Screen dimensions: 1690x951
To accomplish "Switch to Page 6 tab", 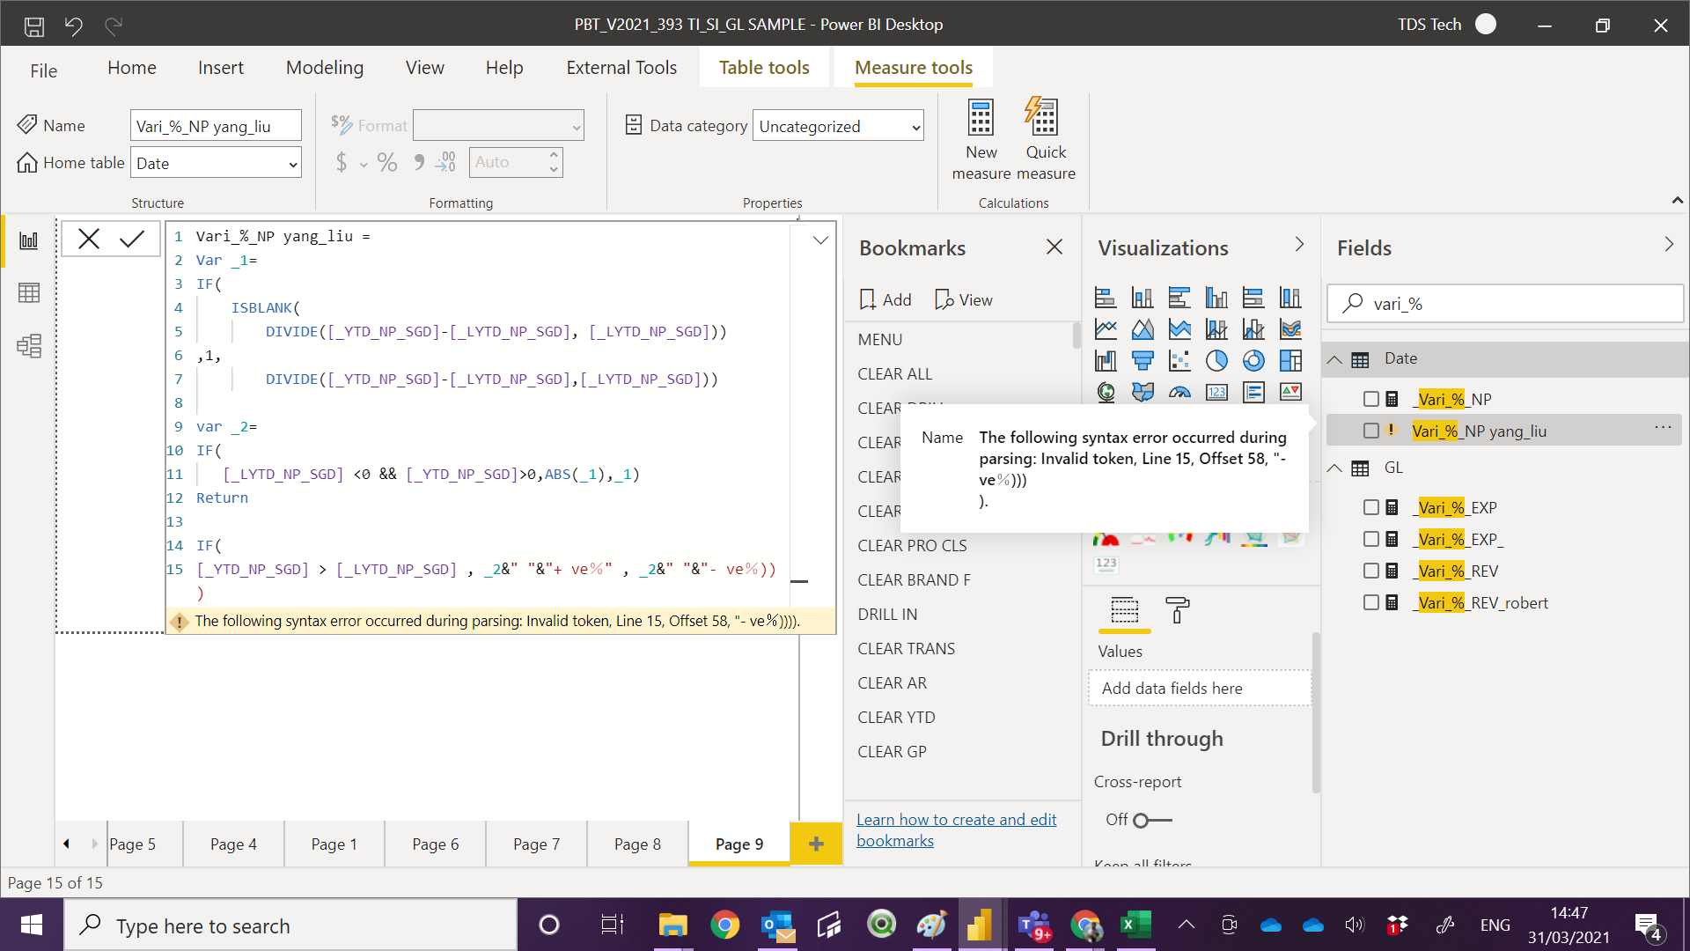I will point(436,844).
